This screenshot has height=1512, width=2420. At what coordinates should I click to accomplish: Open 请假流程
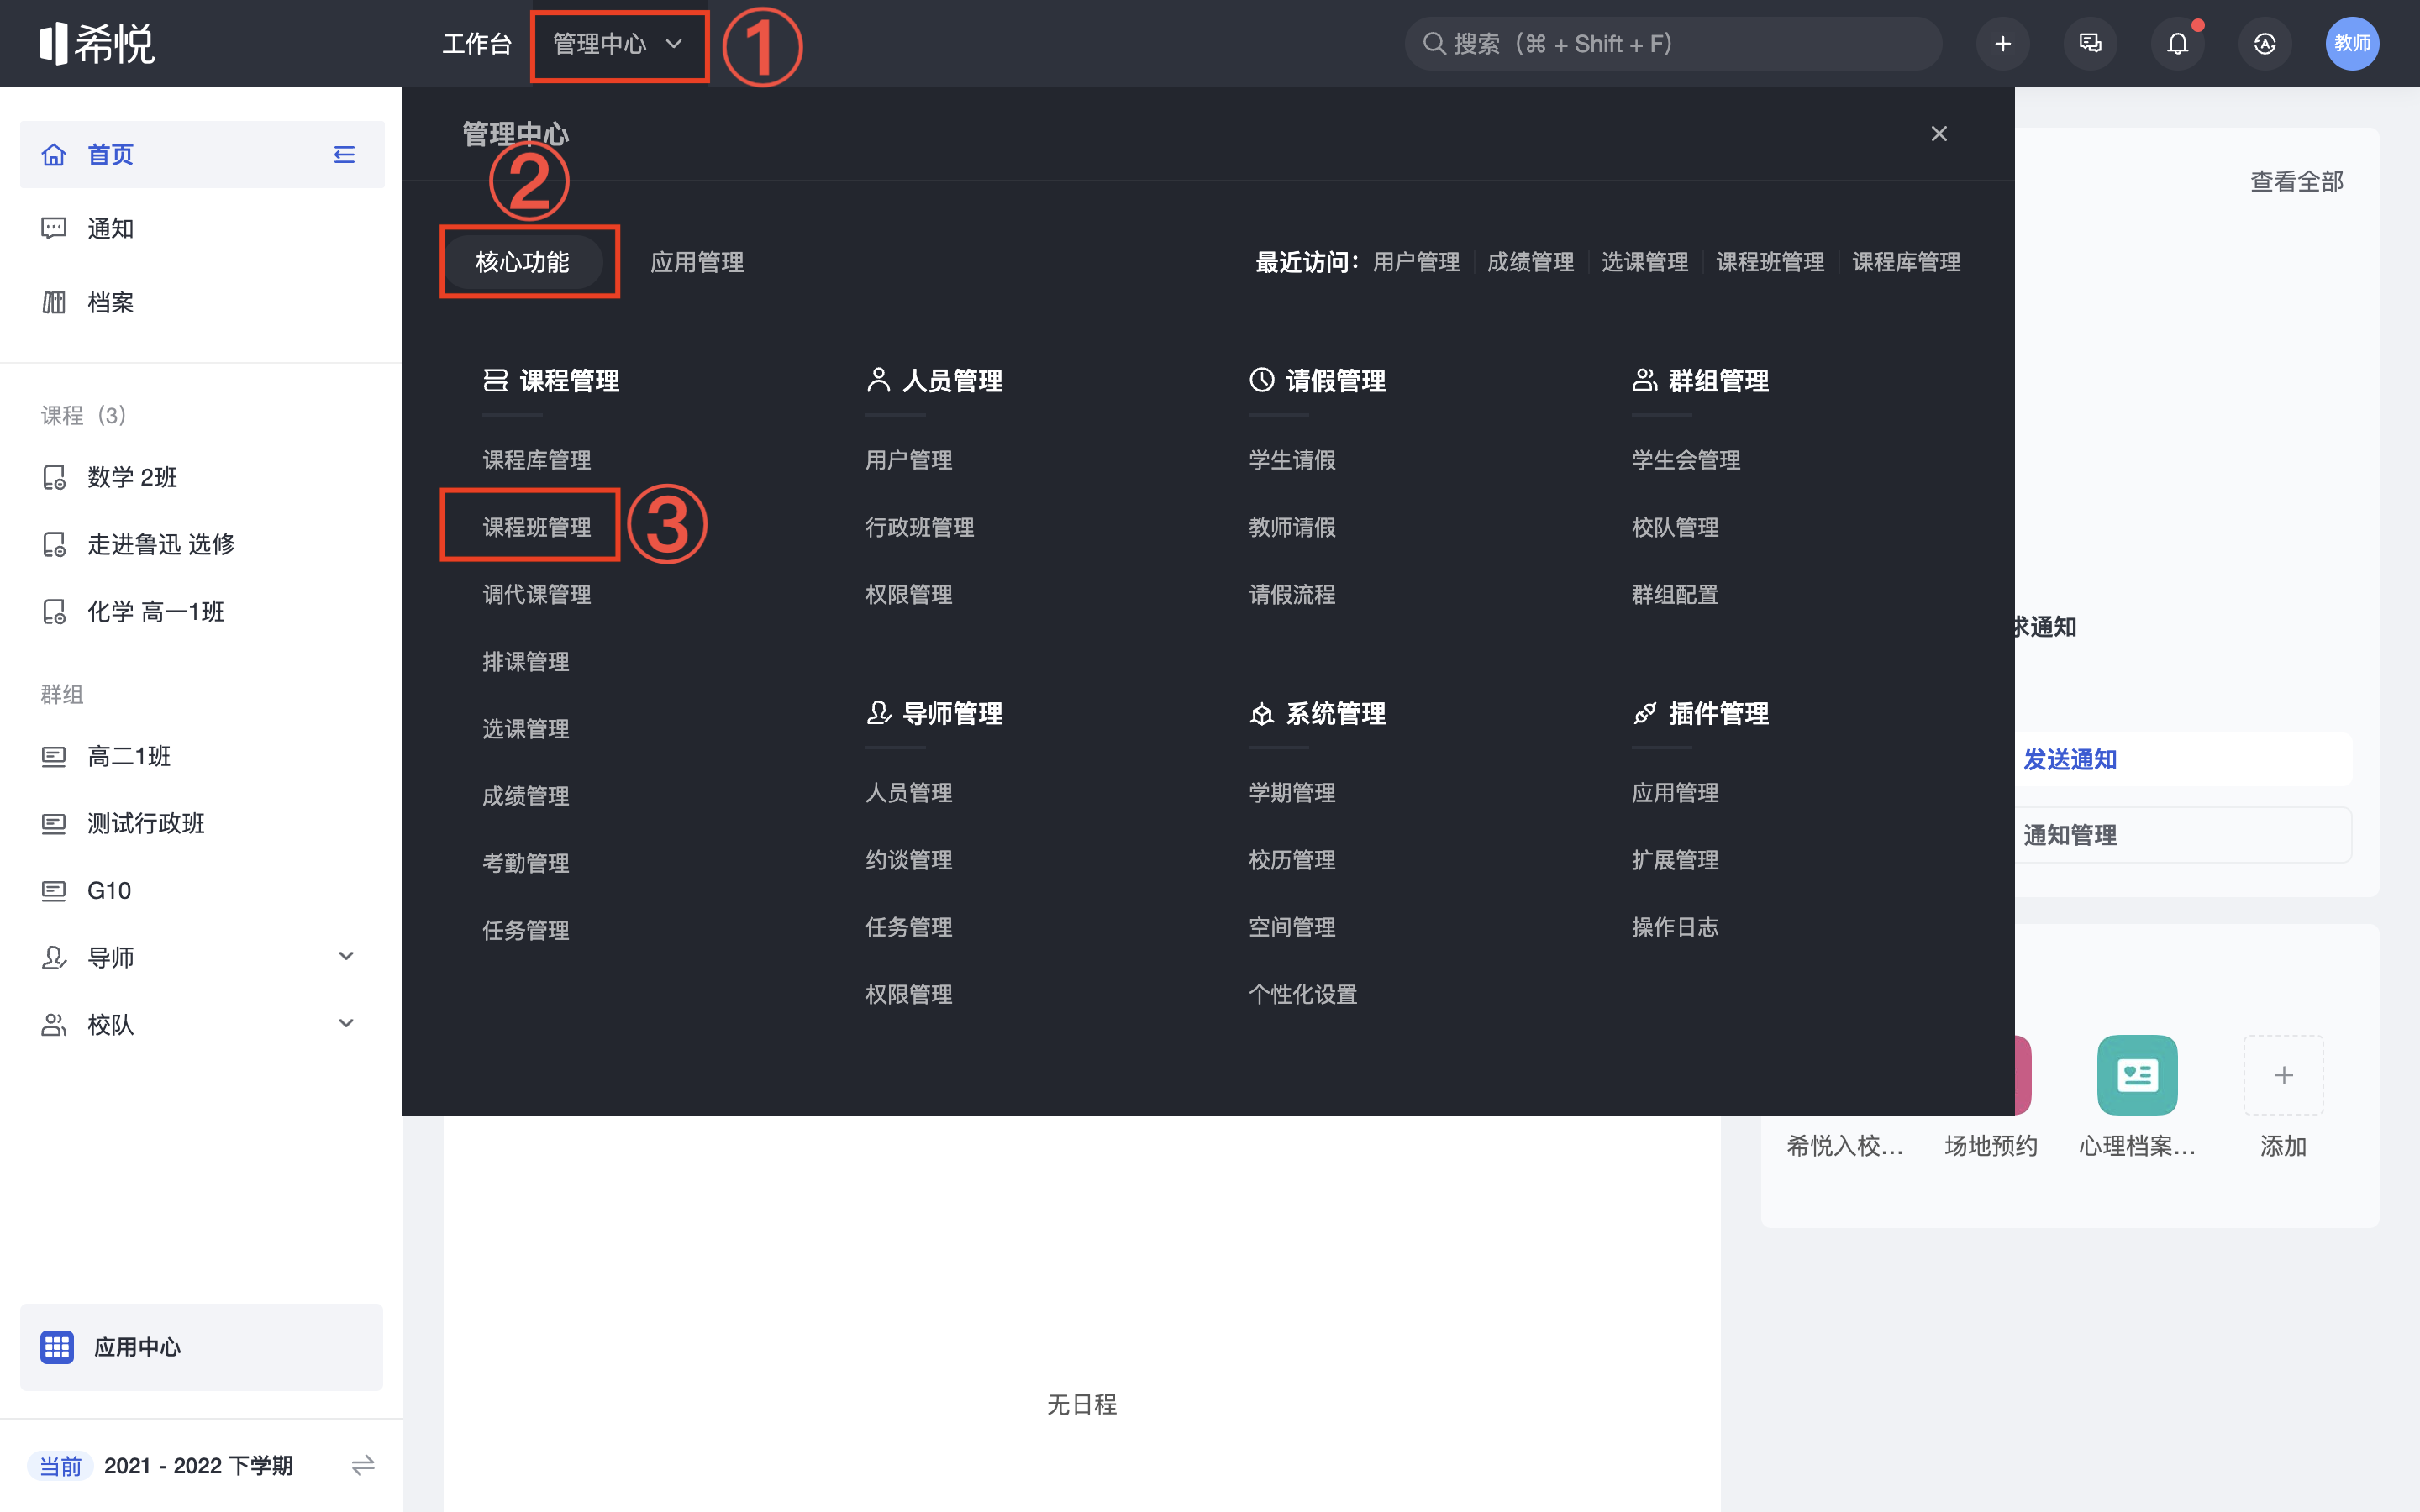pos(1292,594)
